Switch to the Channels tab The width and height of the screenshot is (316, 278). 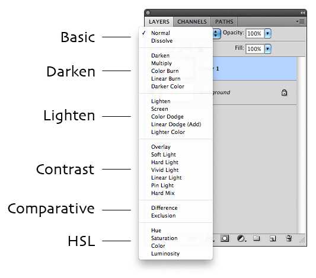(192, 21)
